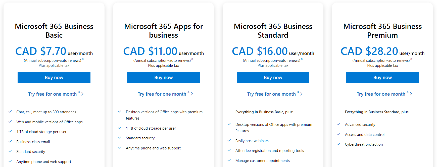This screenshot has height=167, width=437.
Task: Click checkmark beside Chat, call, meet up feature
Action: [x=10, y=112]
